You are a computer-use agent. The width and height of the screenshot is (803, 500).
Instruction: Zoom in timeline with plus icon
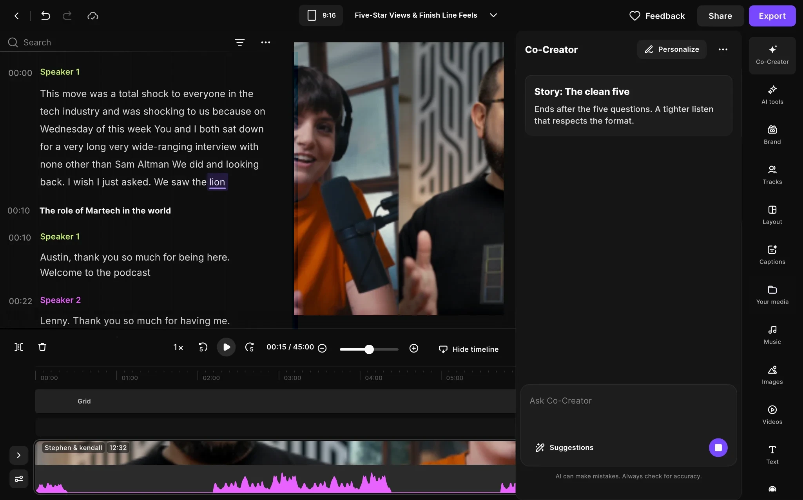click(414, 348)
